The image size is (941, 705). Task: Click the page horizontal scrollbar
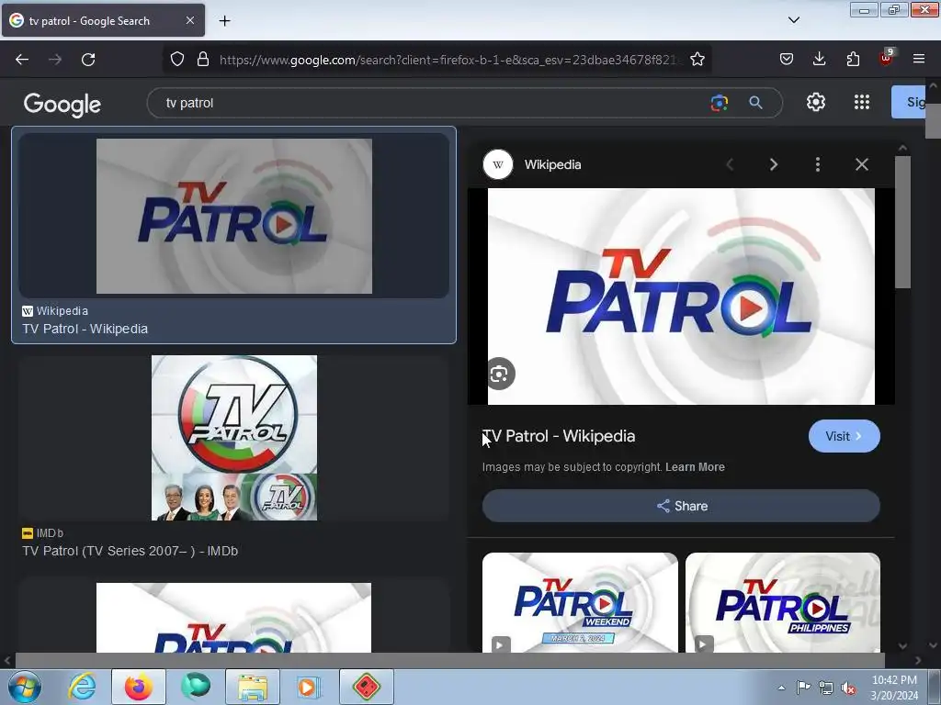pos(450,660)
